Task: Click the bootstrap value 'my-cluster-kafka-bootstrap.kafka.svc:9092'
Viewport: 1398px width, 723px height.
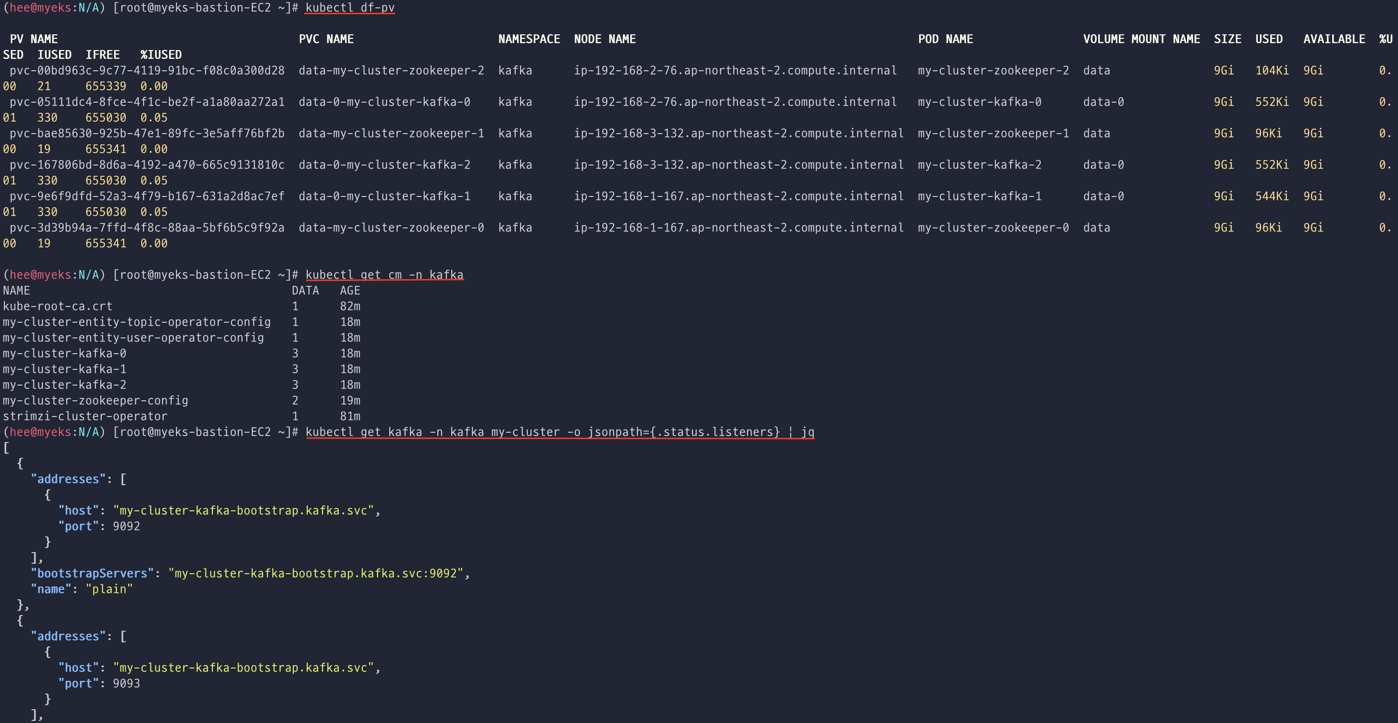Action: click(x=315, y=573)
